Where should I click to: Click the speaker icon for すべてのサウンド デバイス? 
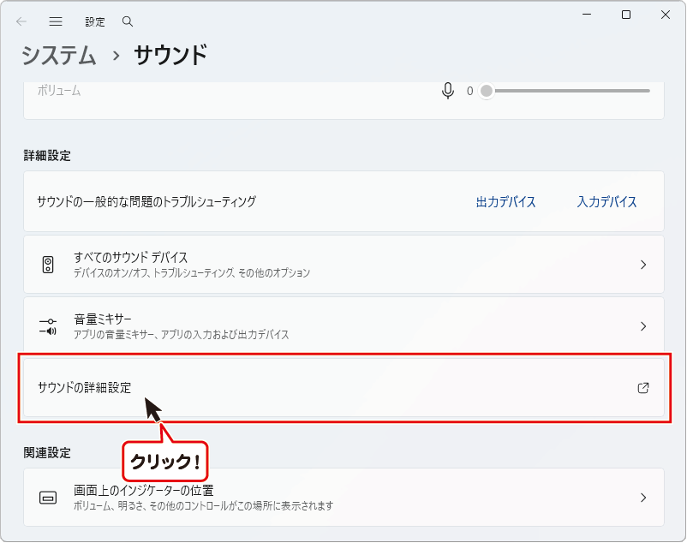tap(48, 265)
